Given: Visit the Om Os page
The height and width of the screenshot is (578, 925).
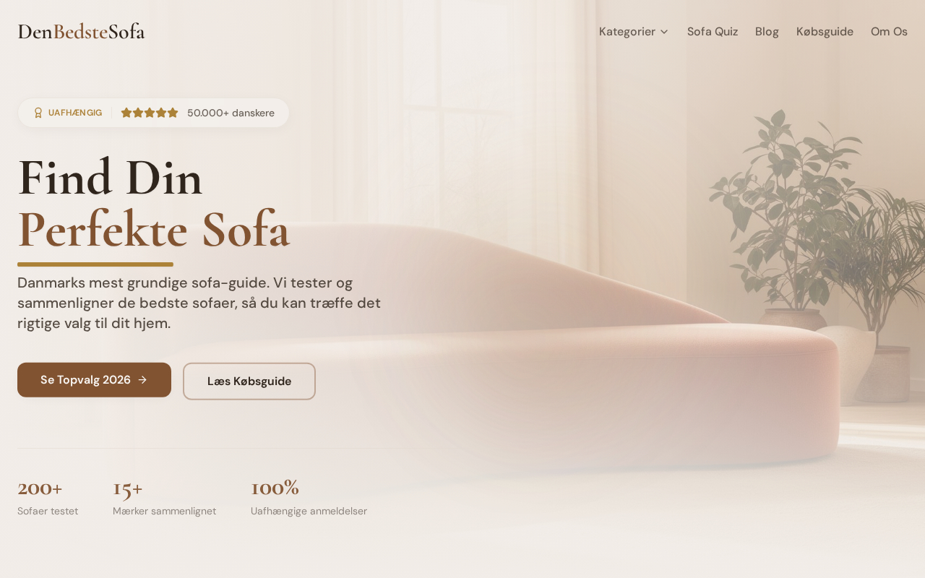Looking at the screenshot, I should [x=889, y=32].
